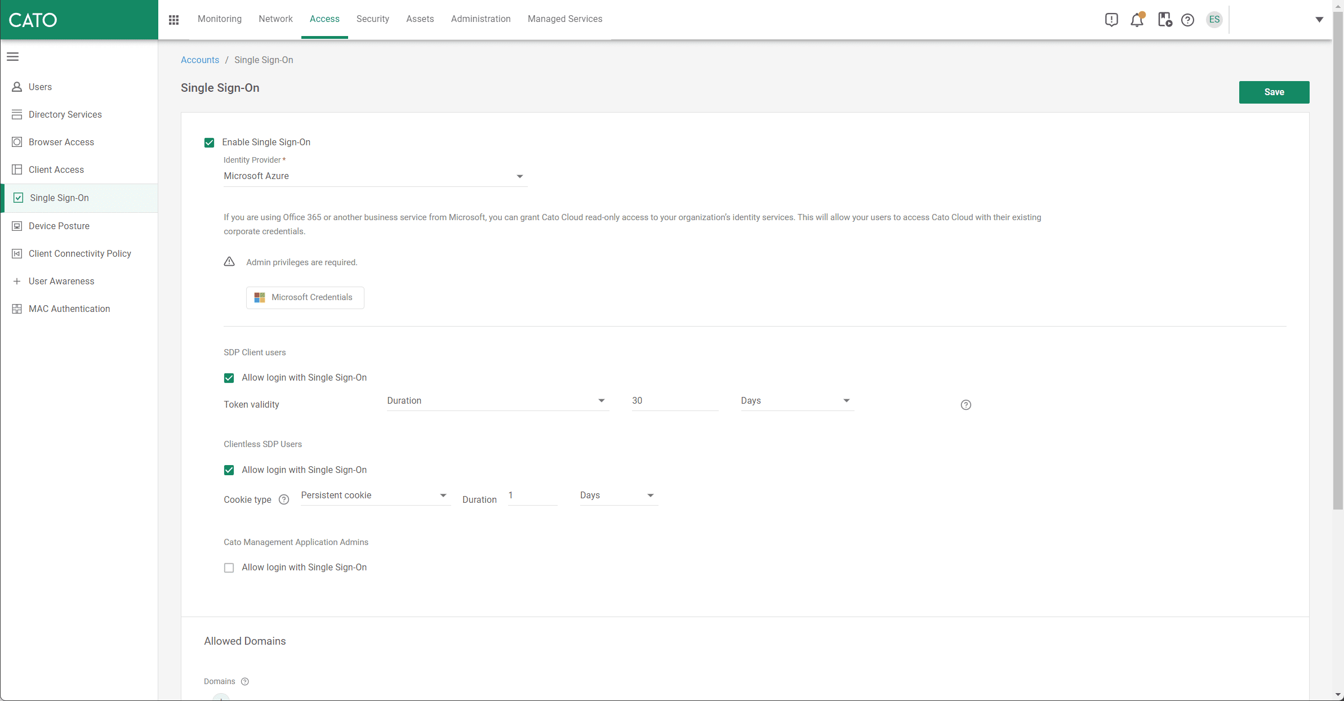Click the help question mark icon
The width and height of the screenshot is (1344, 701).
click(1189, 20)
